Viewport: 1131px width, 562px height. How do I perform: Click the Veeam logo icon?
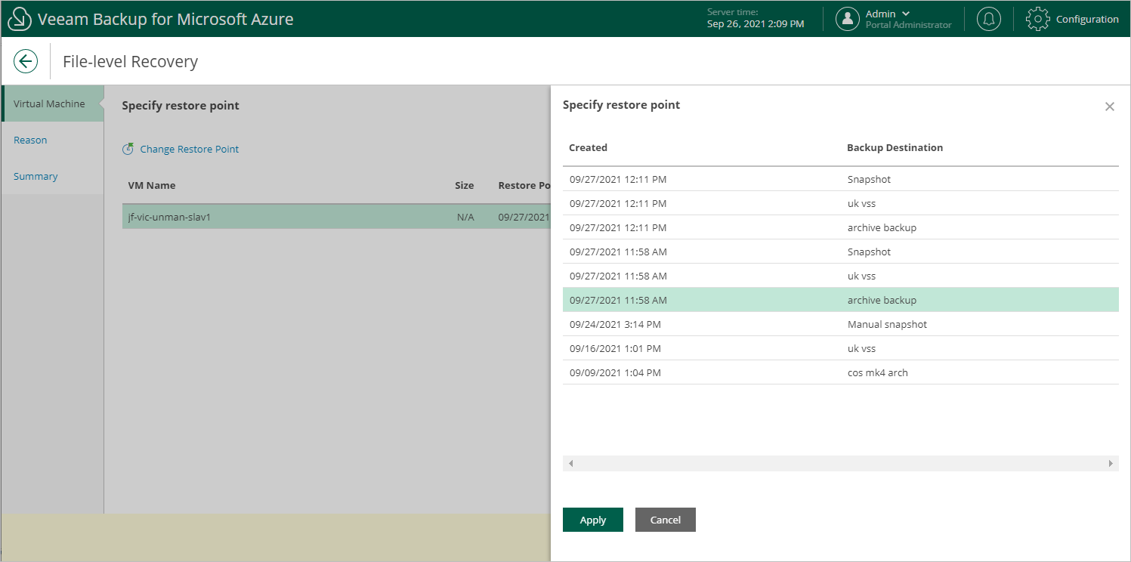click(18, 19)
